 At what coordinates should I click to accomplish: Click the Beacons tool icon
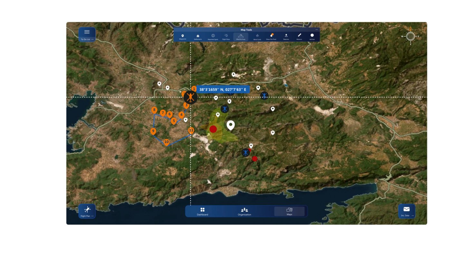(286, 37)
